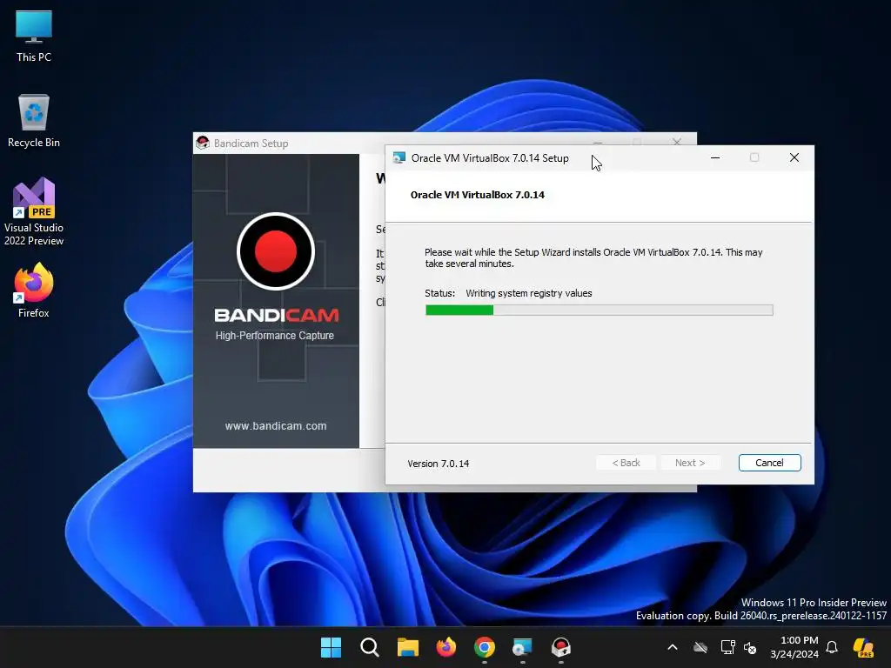Close the VirtualBox Setup window
The height and width of the screenshot is (668, 891).
point(794,158)
